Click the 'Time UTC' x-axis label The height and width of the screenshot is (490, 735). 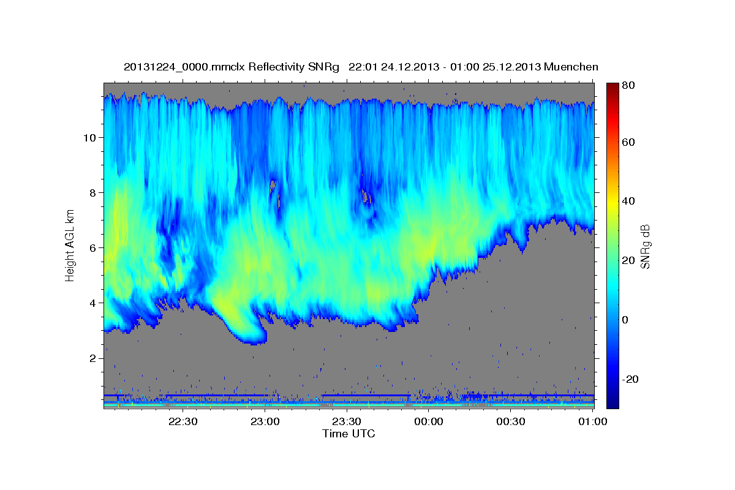pos(349,434)
